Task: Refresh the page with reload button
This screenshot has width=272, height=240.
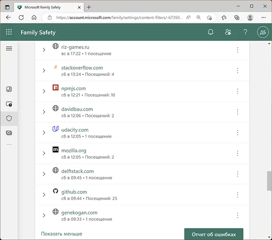Action: pos(21,18)
